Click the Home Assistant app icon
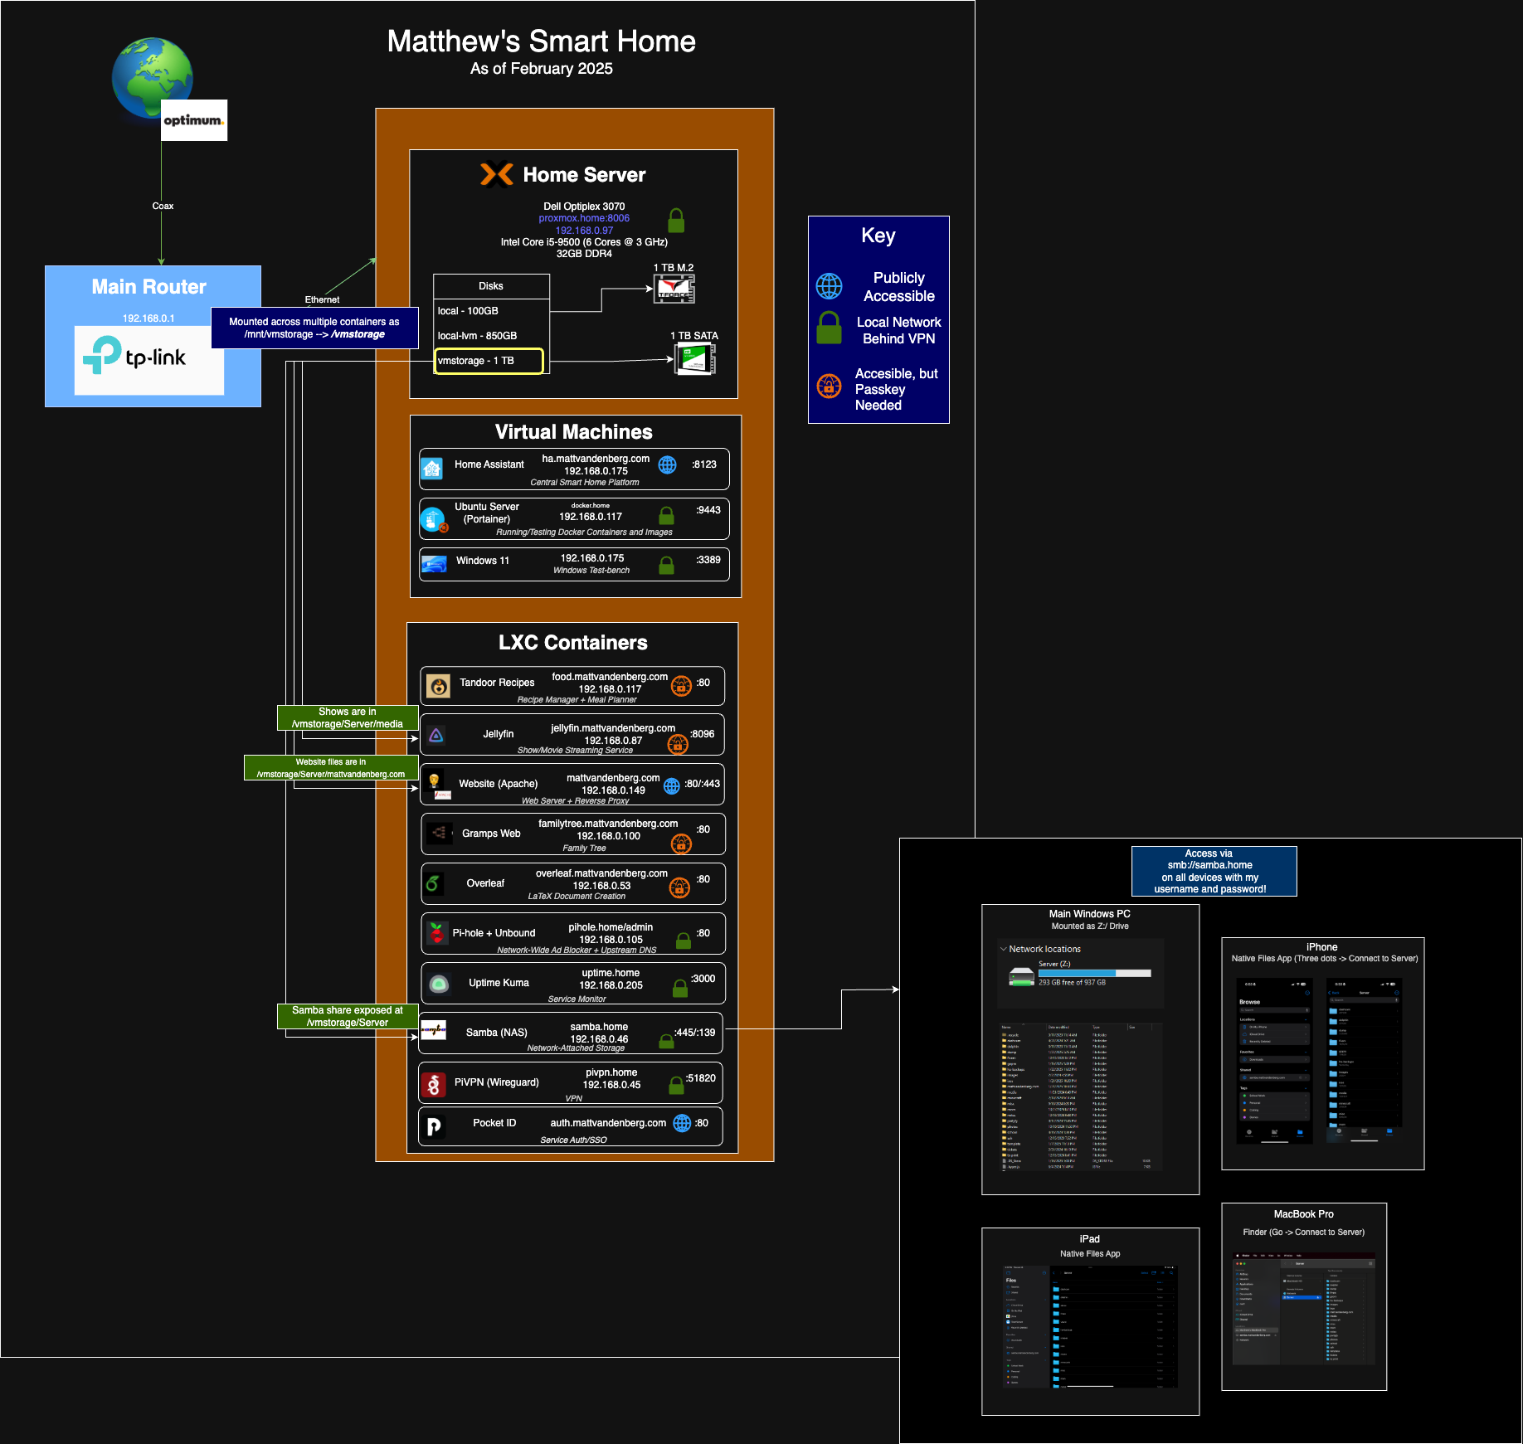1523x1444 pixels. pos(432,469)
